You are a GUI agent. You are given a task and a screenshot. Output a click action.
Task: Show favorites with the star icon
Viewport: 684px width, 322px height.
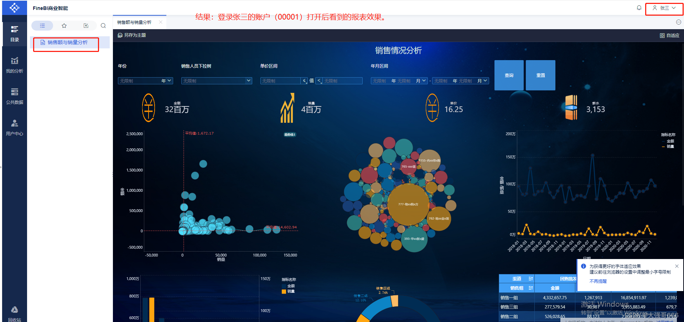tap(64, 26)
